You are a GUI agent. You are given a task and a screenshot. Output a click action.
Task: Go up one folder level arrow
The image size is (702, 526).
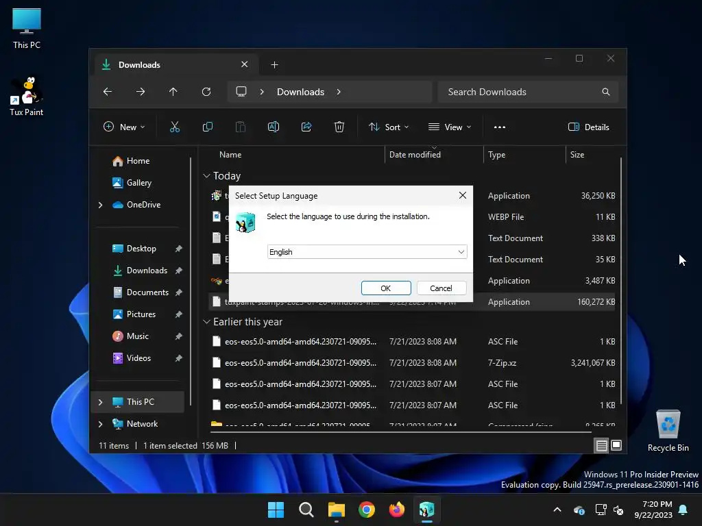173,92
